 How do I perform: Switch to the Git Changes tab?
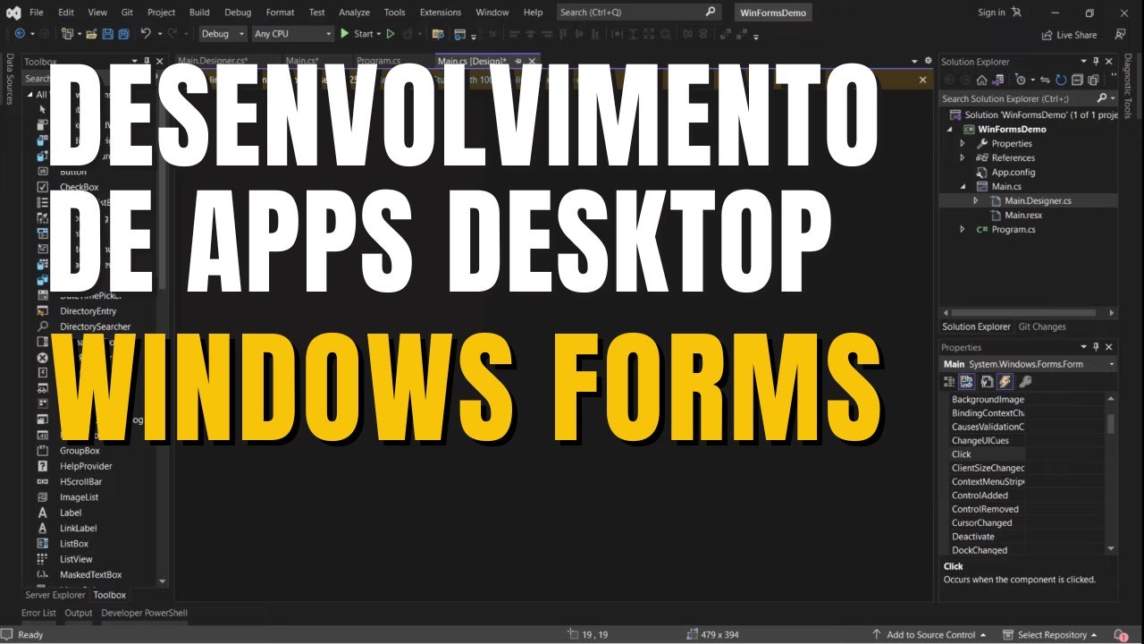[1042, 326]
